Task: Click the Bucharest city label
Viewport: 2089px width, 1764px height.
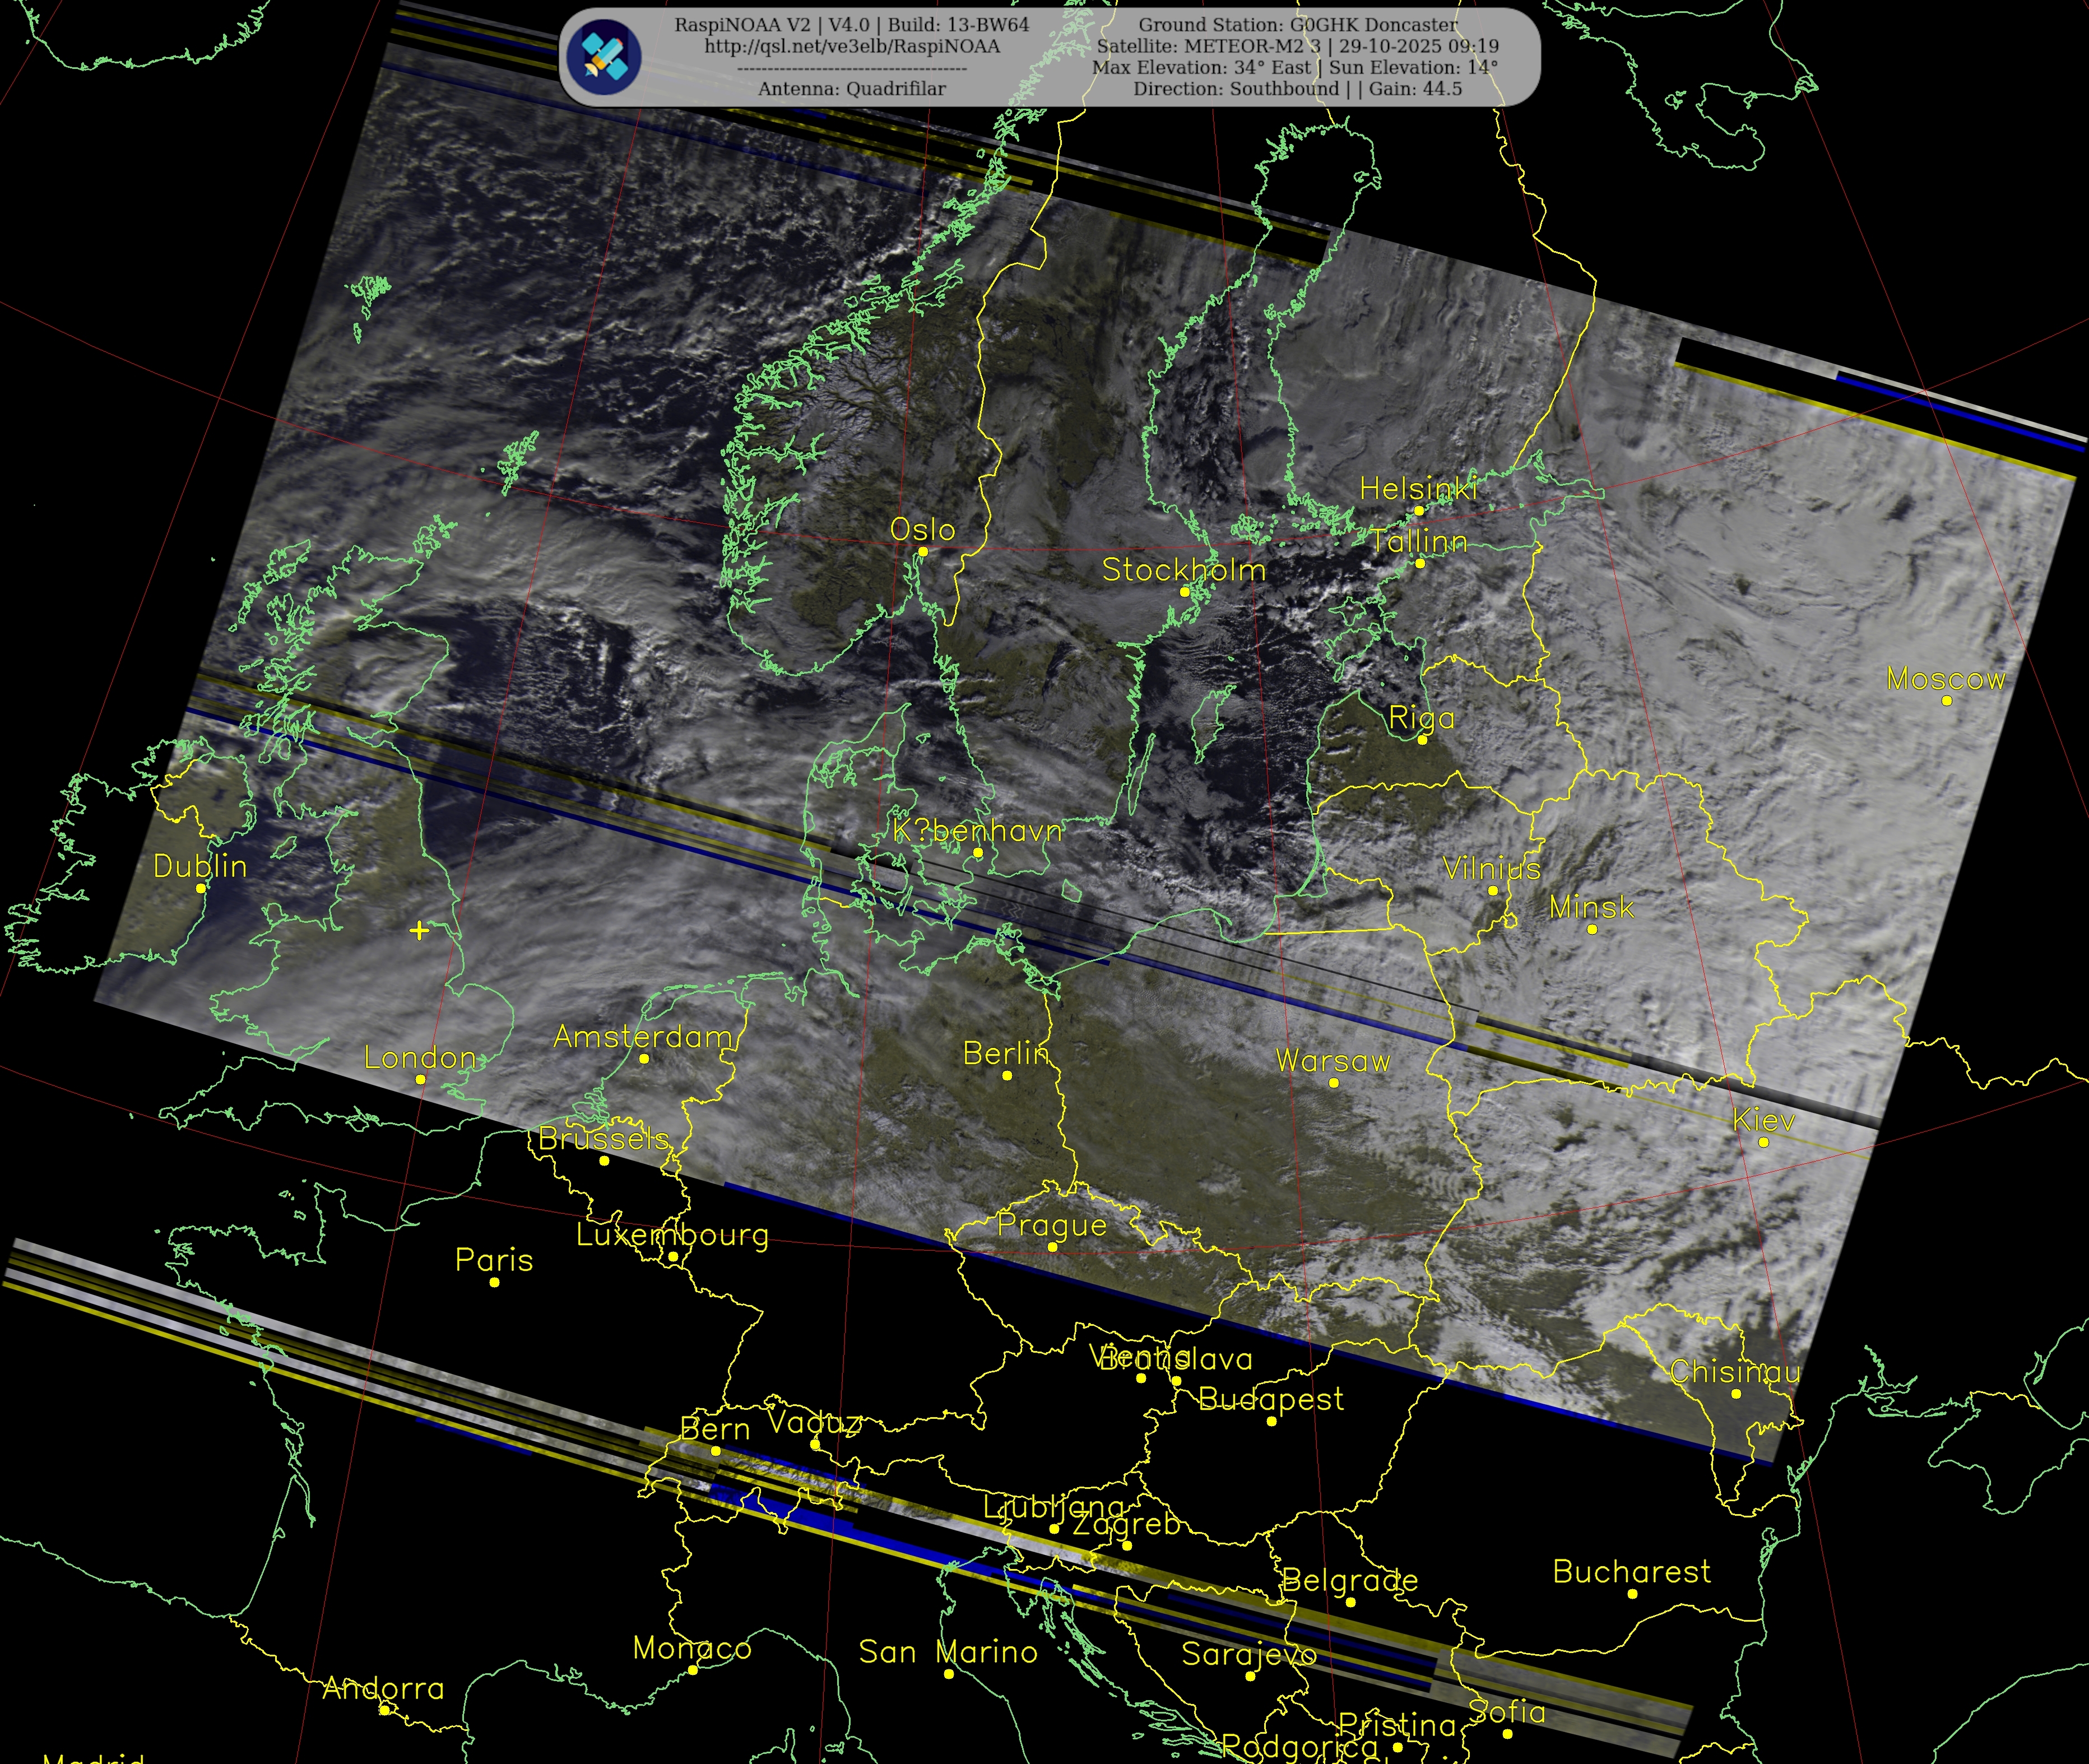Action: point(1631,1572)
